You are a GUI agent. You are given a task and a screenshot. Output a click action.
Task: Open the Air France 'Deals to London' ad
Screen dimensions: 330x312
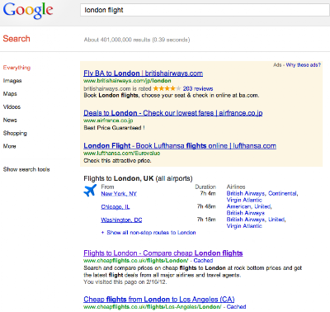tap(173, 113)
